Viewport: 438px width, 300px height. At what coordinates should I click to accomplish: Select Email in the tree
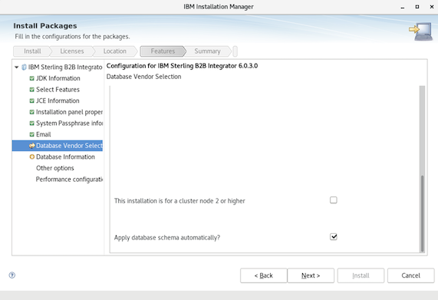(43, 134)
